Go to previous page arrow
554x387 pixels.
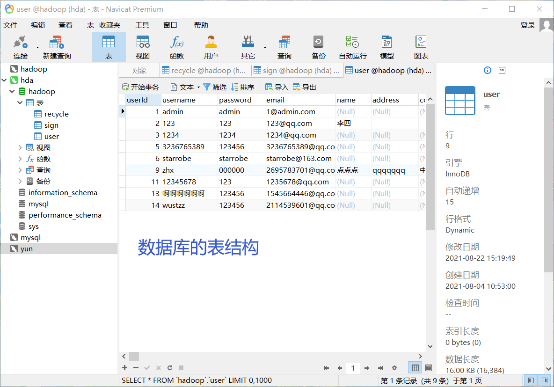340,368
